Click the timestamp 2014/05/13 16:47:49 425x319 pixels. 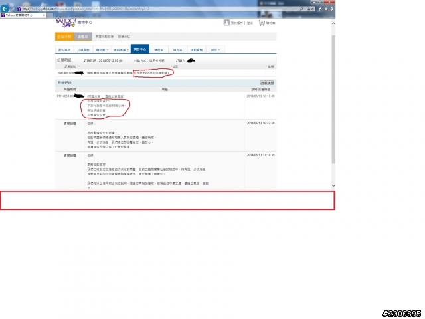pyautogui.click(x=260, y=123)
